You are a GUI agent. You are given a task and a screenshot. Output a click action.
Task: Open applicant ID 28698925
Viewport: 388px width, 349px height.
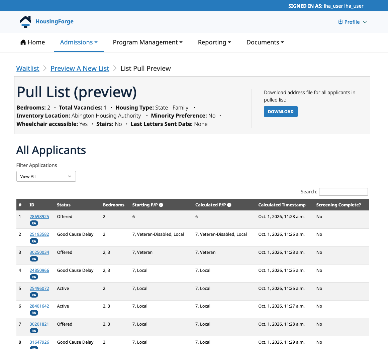click(39, 217)
